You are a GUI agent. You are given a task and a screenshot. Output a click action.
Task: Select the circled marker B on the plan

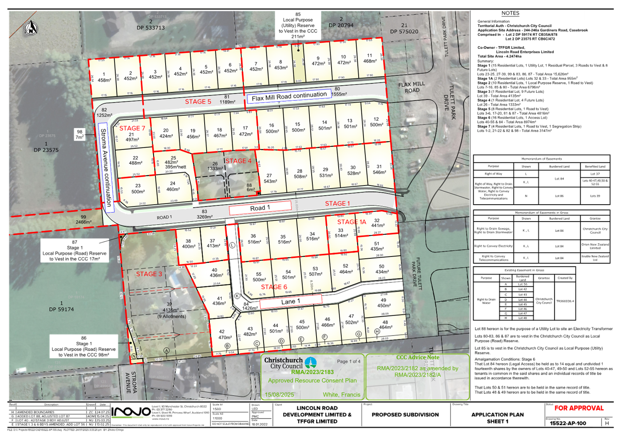point(227,345)
